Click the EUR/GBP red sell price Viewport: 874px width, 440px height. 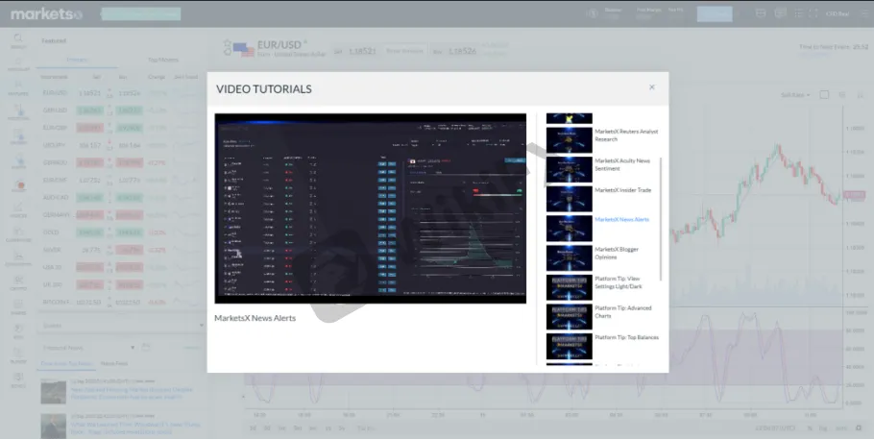coord(89,128)
